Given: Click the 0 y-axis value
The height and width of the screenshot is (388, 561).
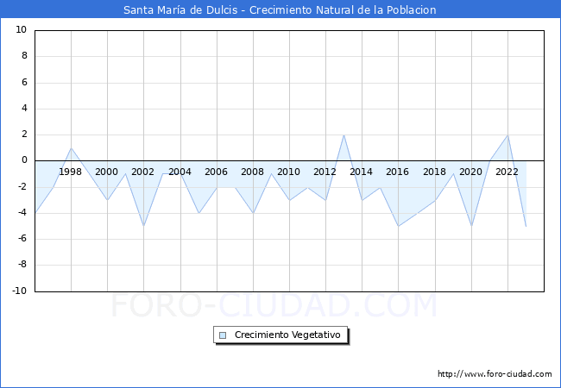Looking at the screenshot, I should tap(24, 160).
